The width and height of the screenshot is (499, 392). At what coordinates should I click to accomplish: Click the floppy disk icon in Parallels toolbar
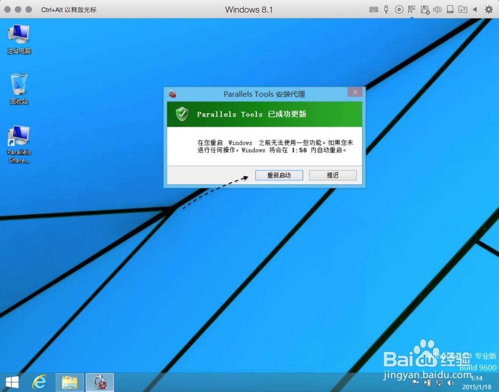pos(425,10)
